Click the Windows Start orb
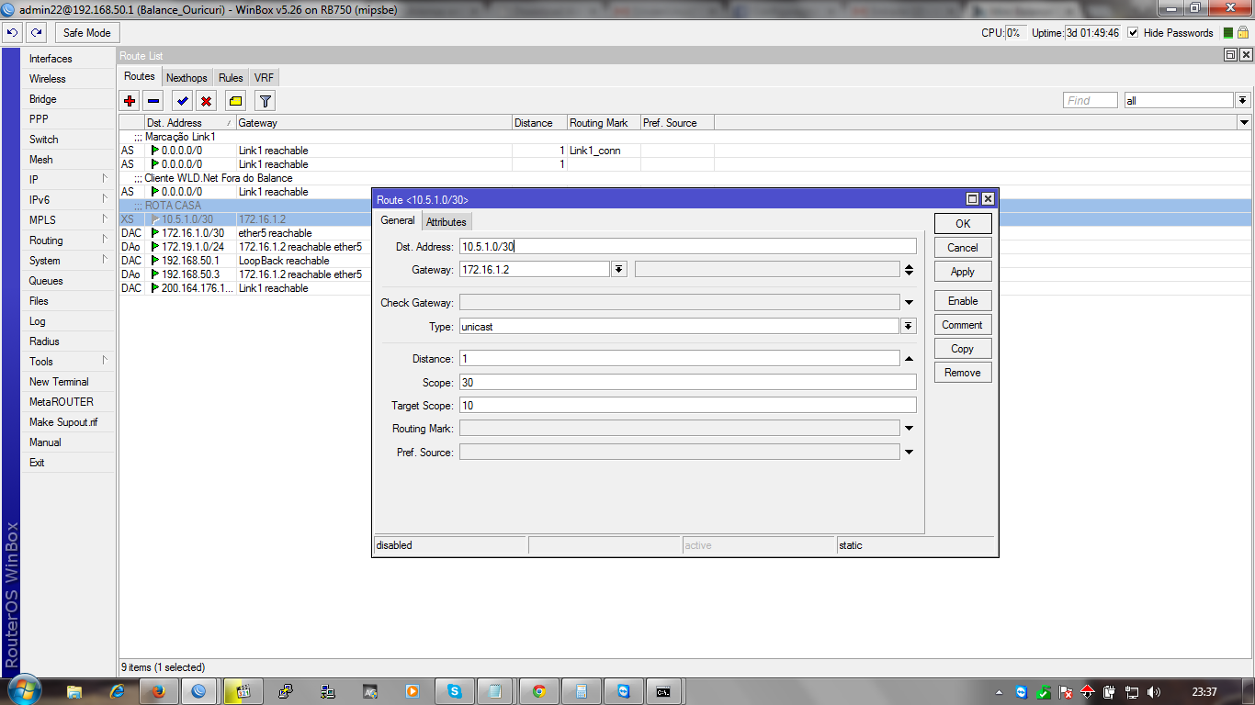1255x705 pixels. click(x=23, y=689)
